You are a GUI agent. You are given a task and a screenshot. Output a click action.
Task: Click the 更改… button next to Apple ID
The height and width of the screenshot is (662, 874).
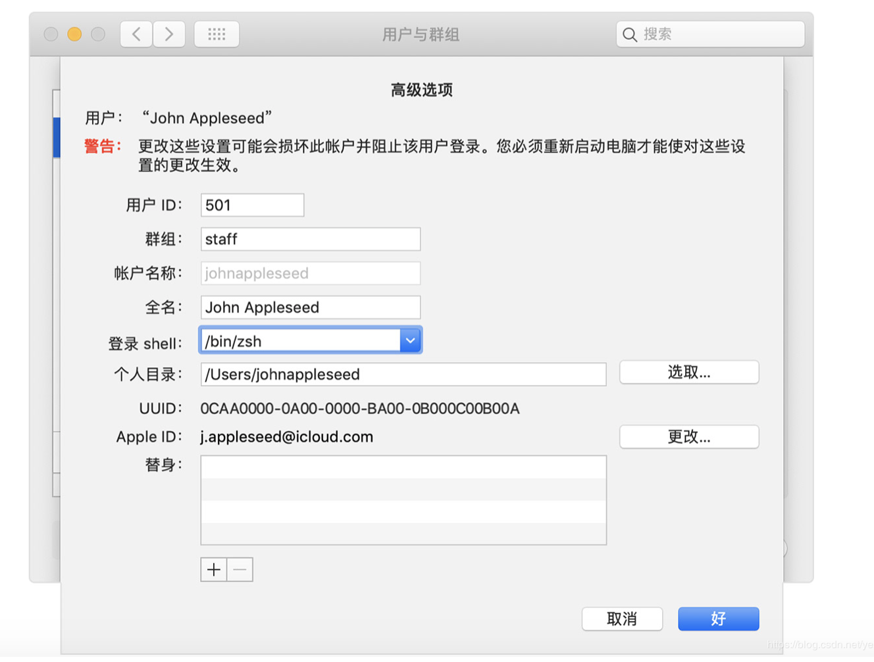click(688, 436)
